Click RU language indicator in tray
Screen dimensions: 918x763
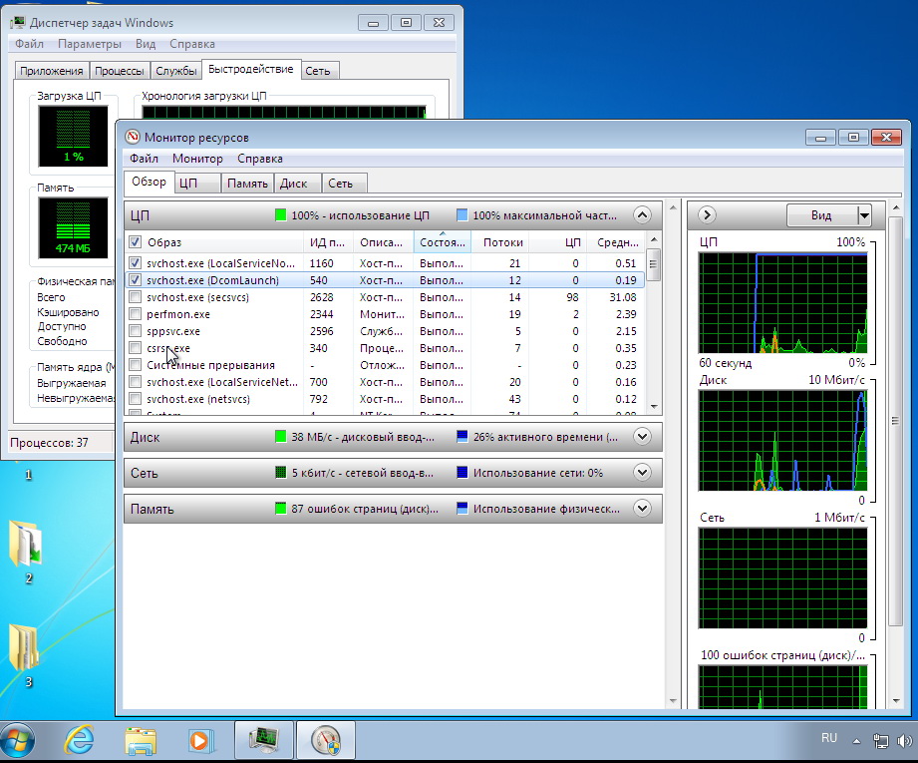828,738
